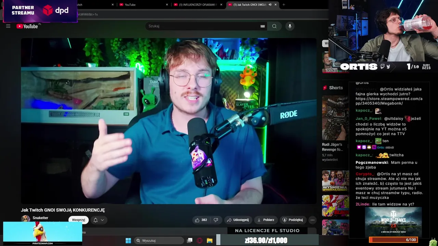The height and width of the screenshot is (246, 438).
Task: Open more actions three-dot menu
Action: pos(312,220)
